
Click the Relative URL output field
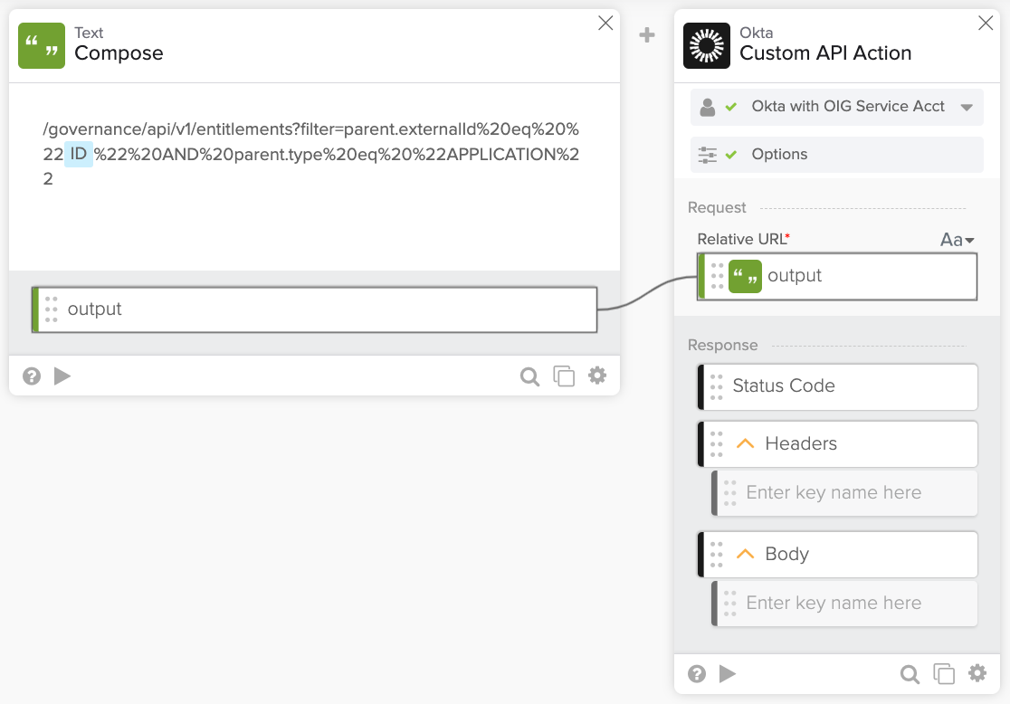tap(837, 276)
